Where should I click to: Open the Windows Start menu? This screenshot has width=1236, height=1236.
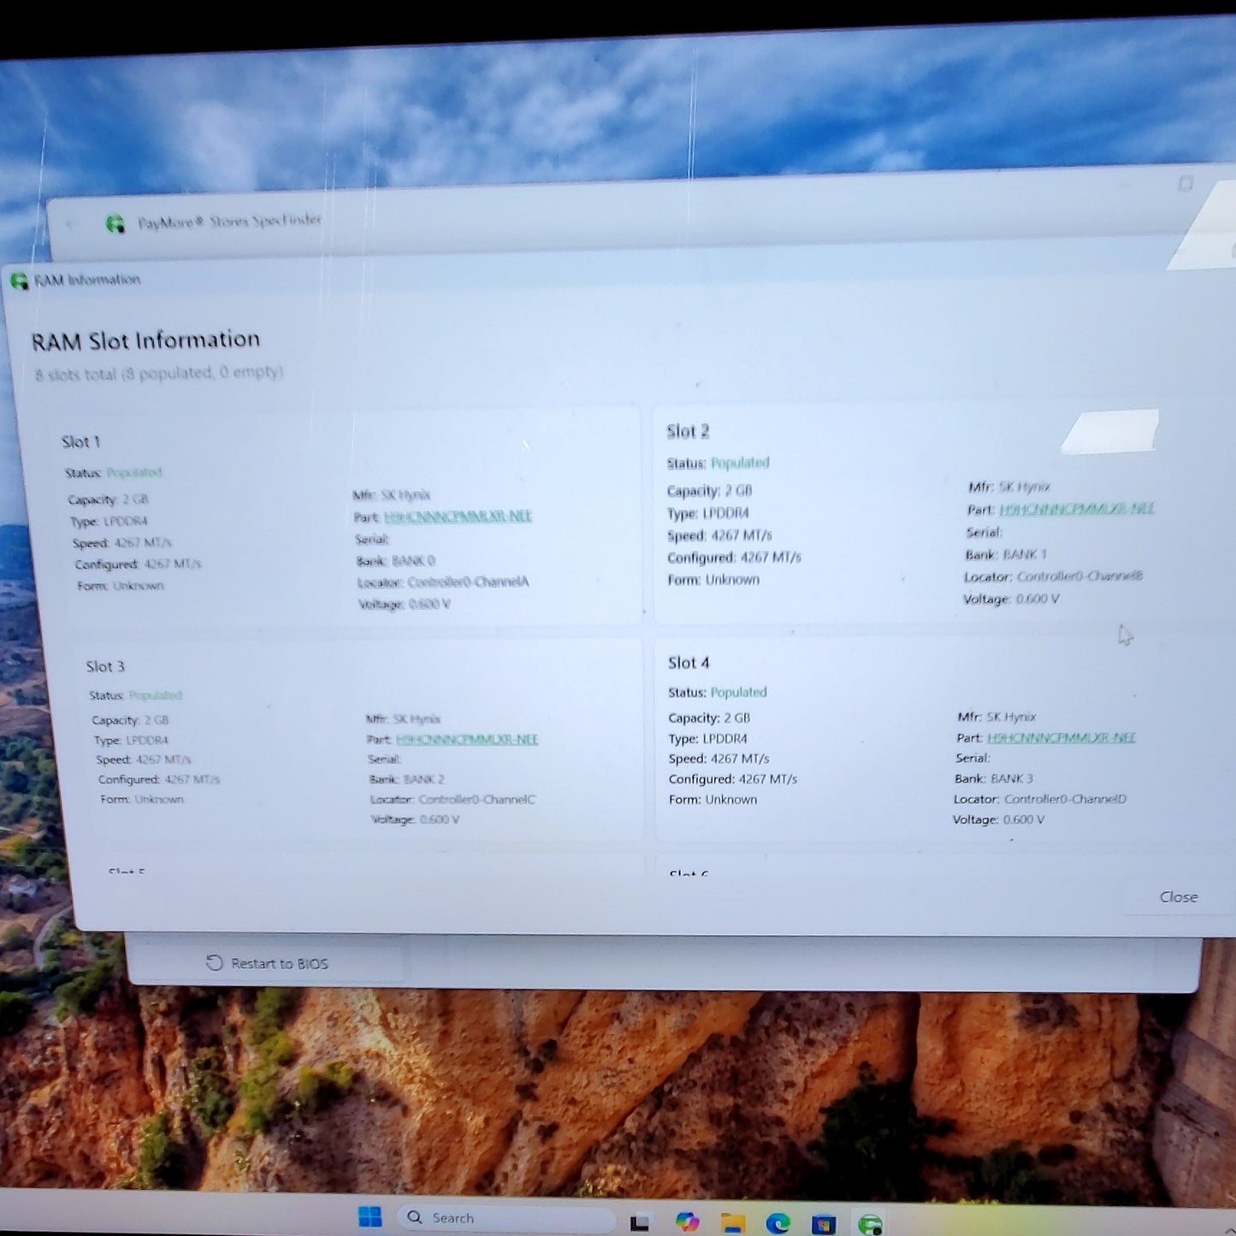coord(370,1217)
